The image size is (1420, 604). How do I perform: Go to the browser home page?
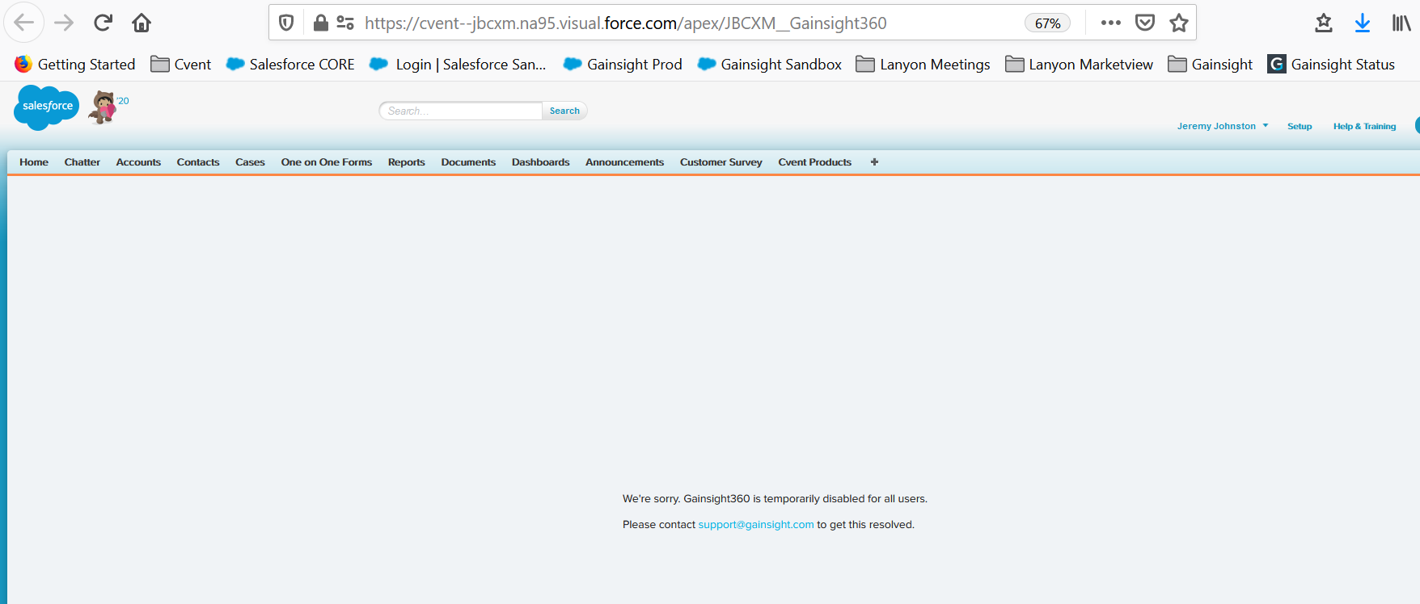(x=142, y=23)
